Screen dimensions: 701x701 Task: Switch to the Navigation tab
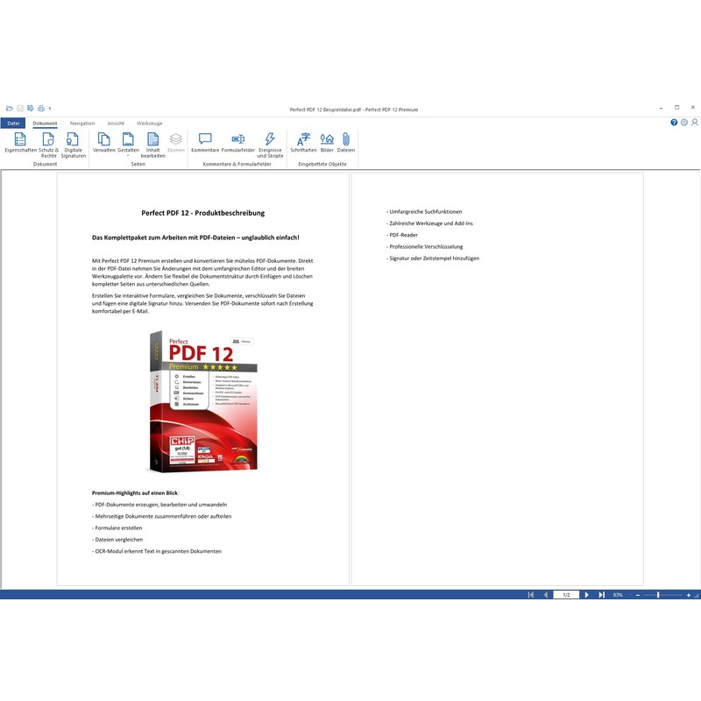pyautogui.click(x=82, y=124)
